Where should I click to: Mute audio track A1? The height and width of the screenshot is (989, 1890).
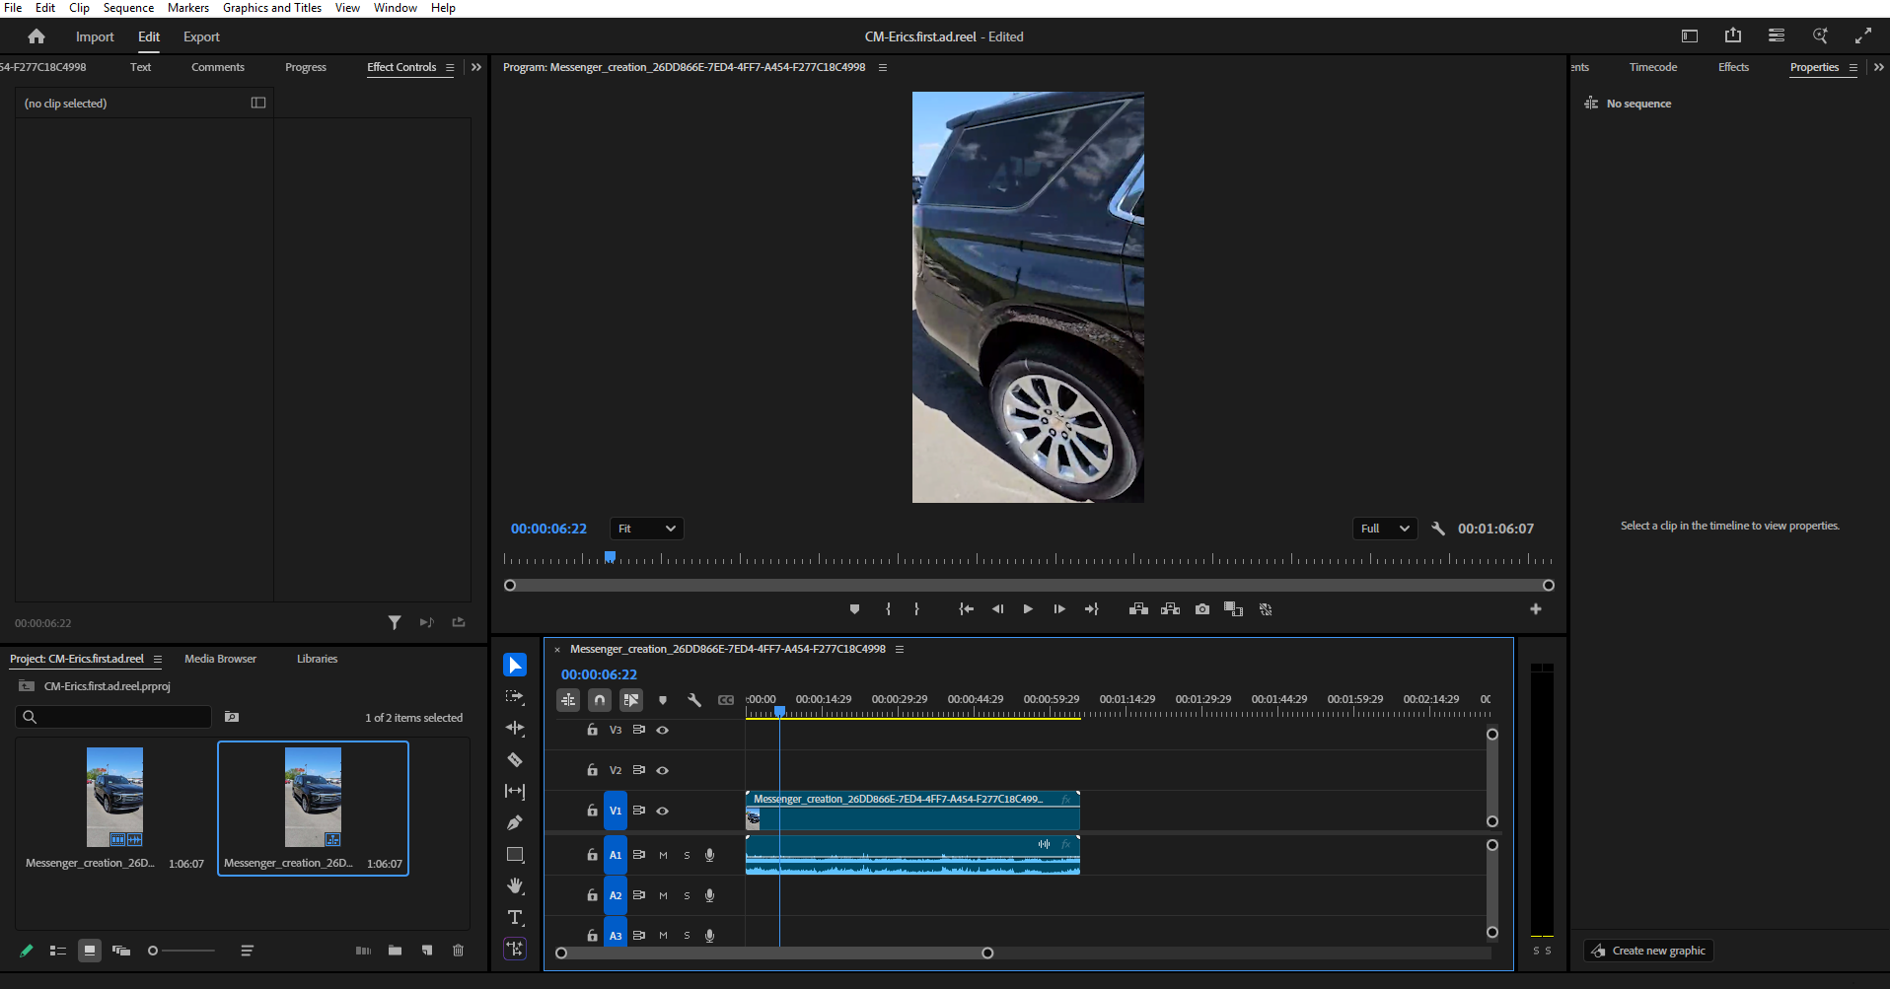pos(663,855)
